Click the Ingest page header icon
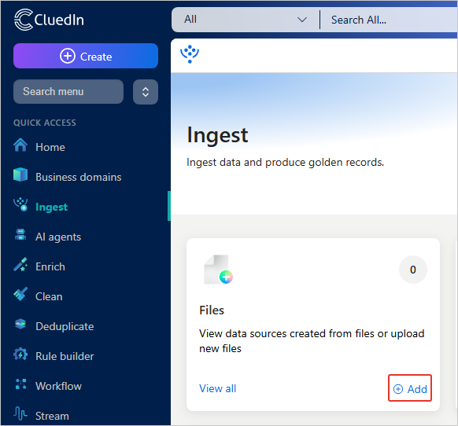The height and width of the screenshot is (426, 458). (x=190, y=53)
